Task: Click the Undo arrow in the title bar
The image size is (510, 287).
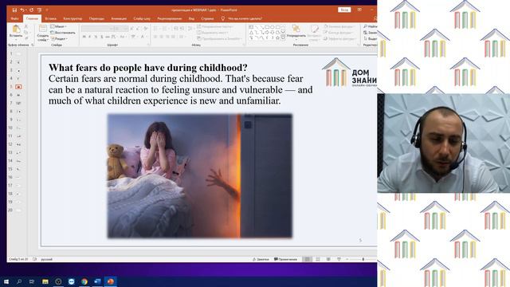Action: pos(22,10)
